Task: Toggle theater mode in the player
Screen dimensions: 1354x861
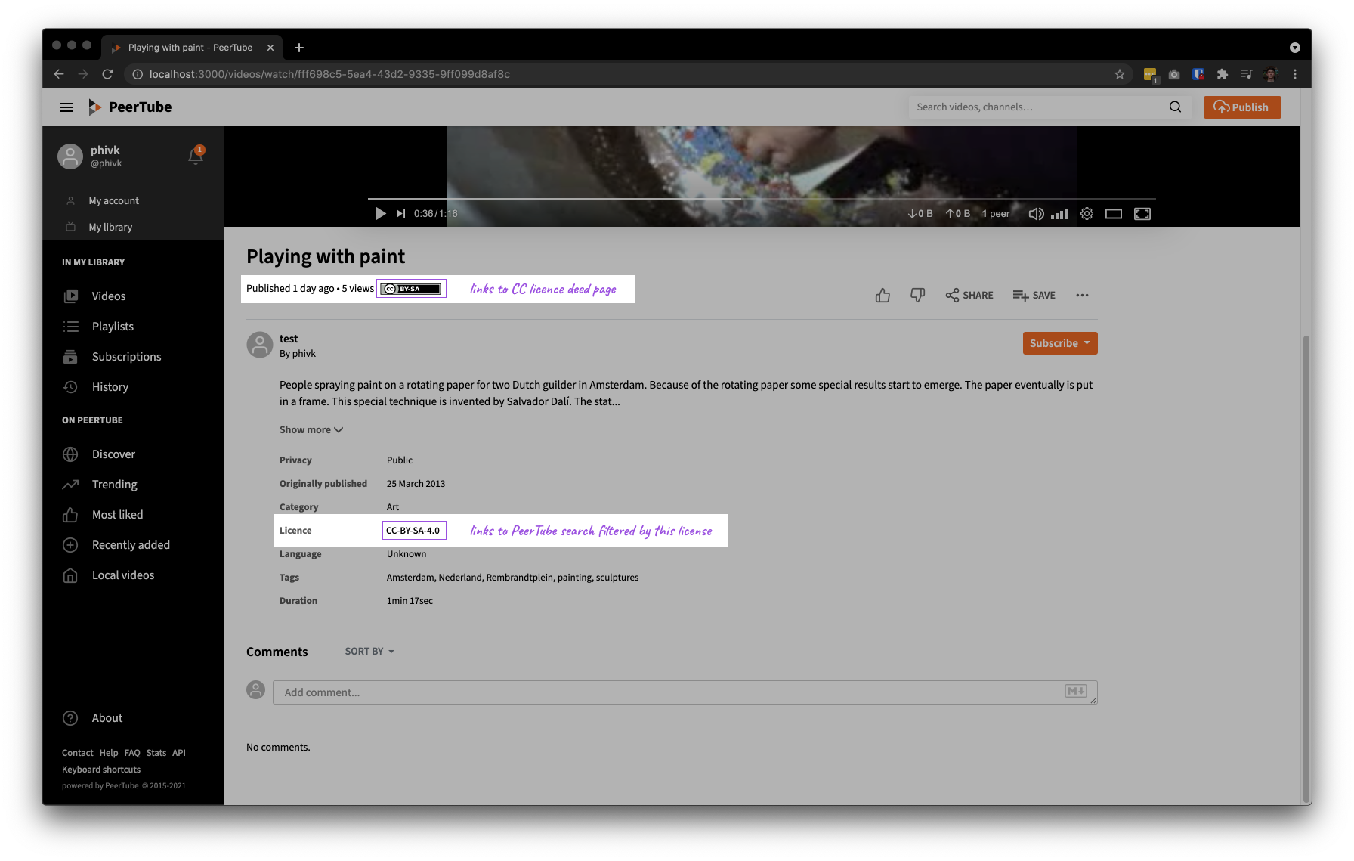Action: 1113,214
